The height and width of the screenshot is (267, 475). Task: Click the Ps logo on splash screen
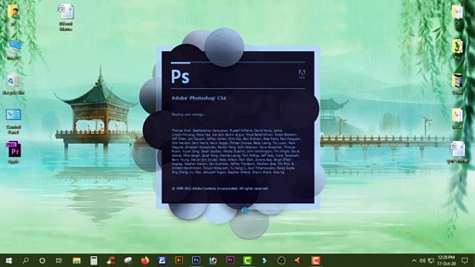pyautogui.click(x=180, y=76)
